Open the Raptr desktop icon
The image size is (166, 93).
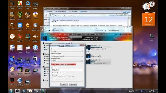[x=28, y=26]
